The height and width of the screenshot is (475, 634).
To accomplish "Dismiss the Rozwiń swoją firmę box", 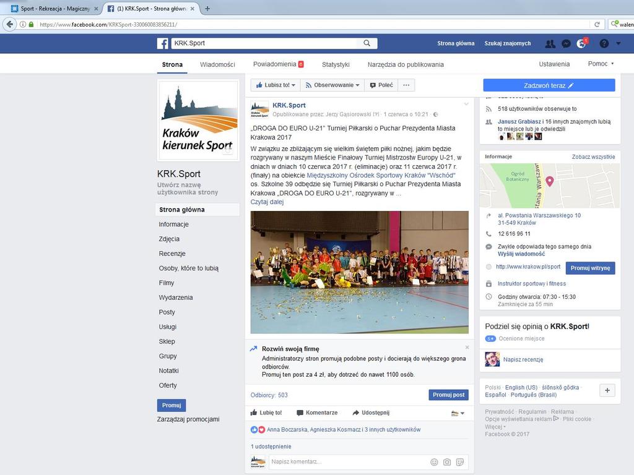I will coord(467,348).
